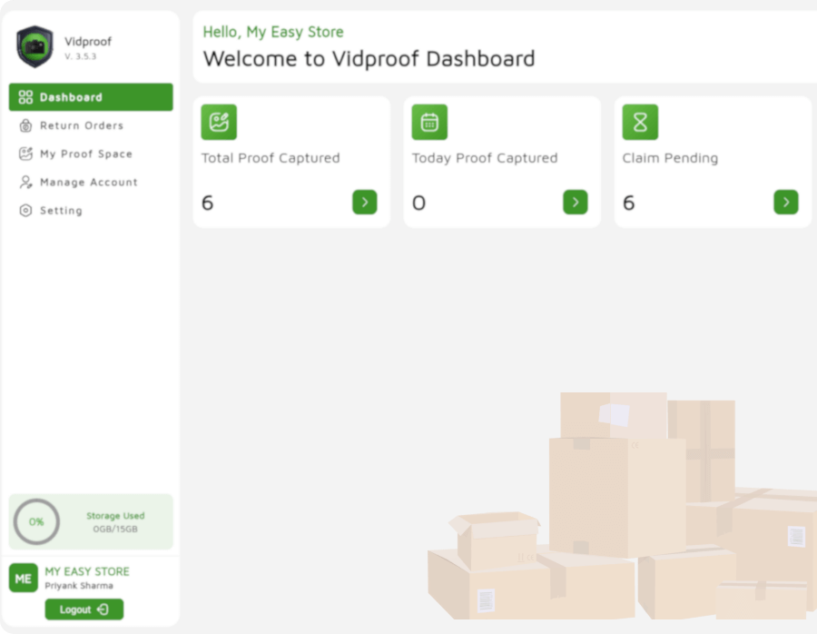Click the Total Proof Captured green icon
The width and height of the screenshot is (817, 634).
[219, 123]
